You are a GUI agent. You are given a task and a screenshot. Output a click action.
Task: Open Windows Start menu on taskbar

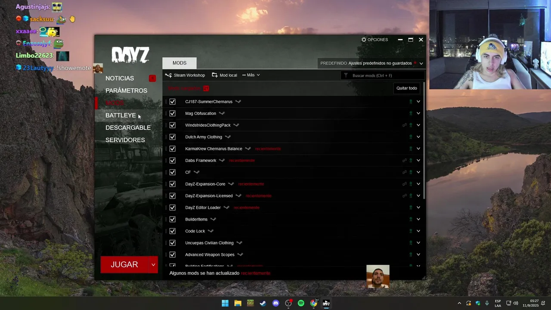(x=225, y=303)
